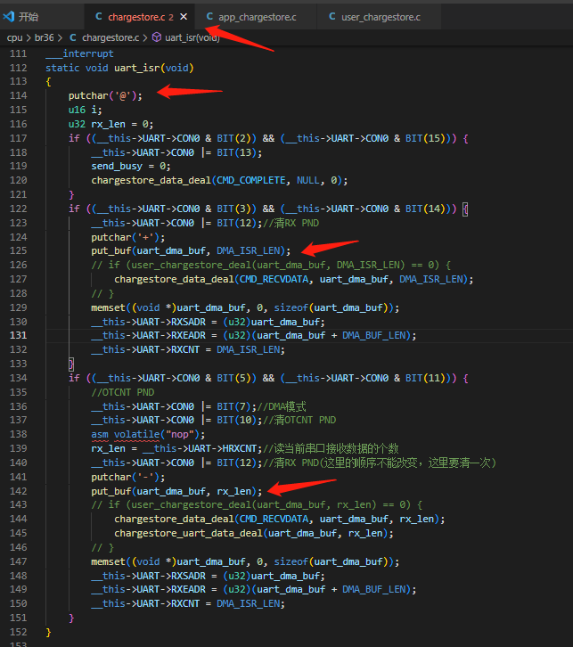
Task: Click memset call on line 129
Action: [x=245, y=307]
